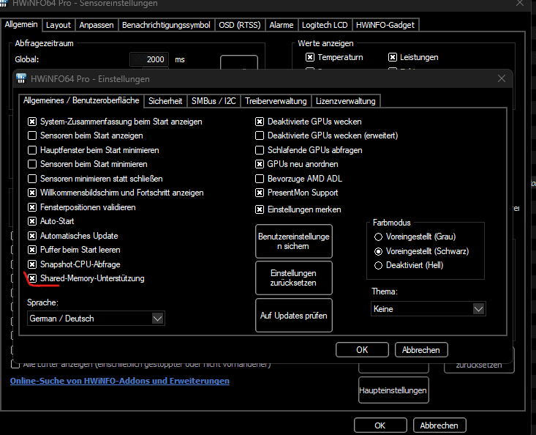Click Haupteinstellungen button in Sensoreinstellungen
The width and height of the screenshot is (536, 435).
[x=393, y=390]
